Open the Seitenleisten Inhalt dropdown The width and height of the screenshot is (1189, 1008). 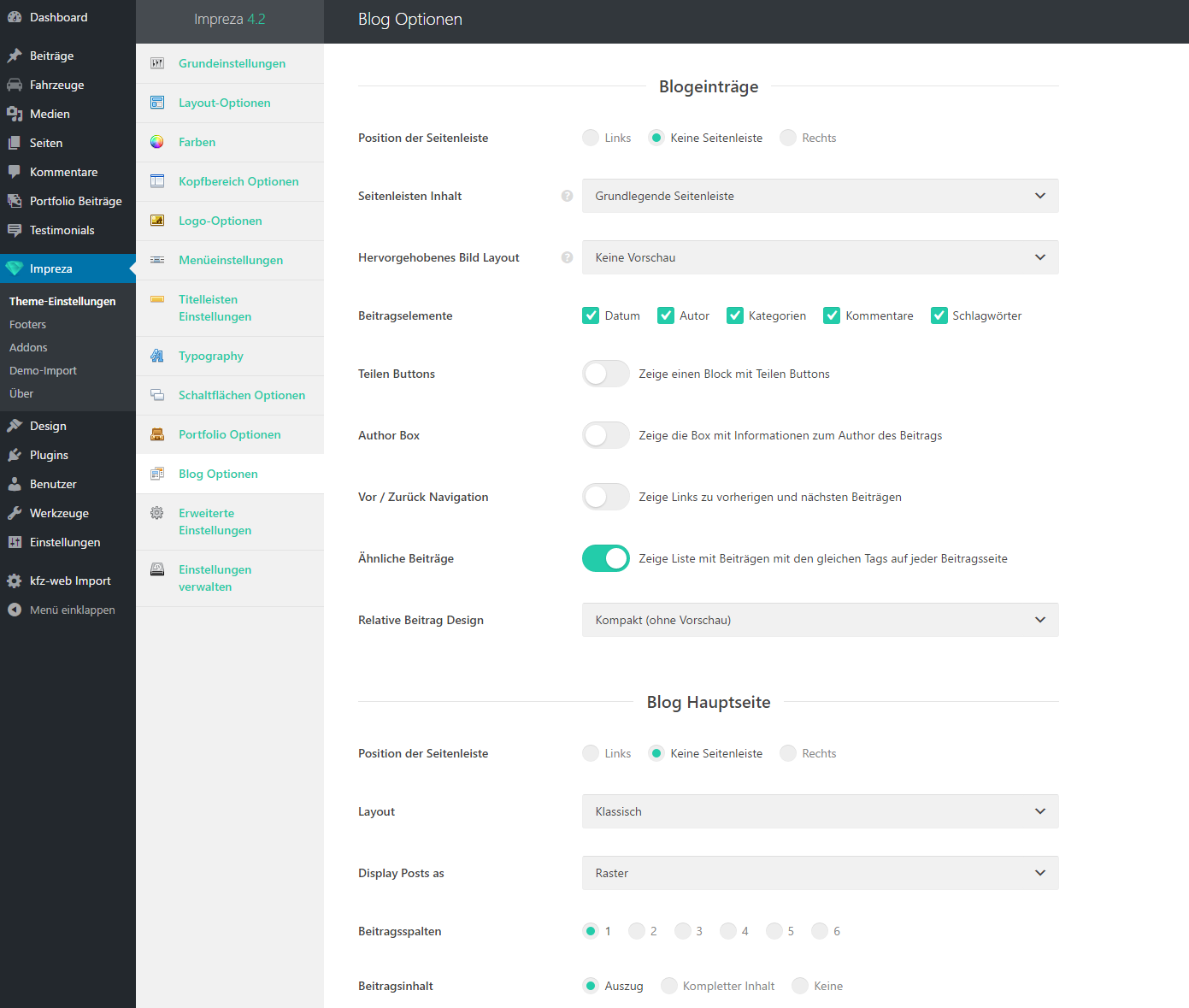coord(821,196)
